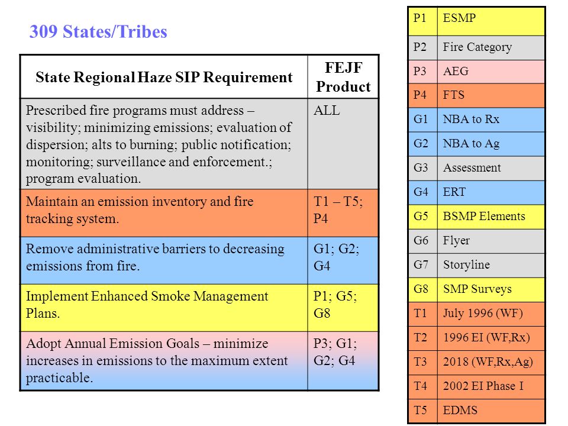Select 'Maintain an emission inventory' requirement cell
Viewport: 568px width, 426px height.
(x=164, y=213)
